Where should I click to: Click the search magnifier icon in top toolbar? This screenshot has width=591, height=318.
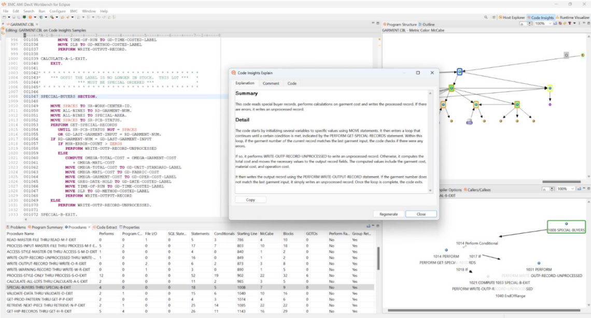pos(486,18)
